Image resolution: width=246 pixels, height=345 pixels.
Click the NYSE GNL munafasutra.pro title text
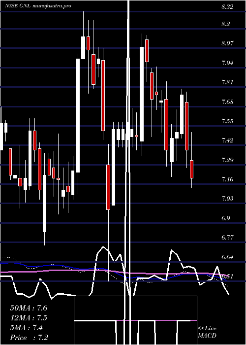tap(38, 6)
